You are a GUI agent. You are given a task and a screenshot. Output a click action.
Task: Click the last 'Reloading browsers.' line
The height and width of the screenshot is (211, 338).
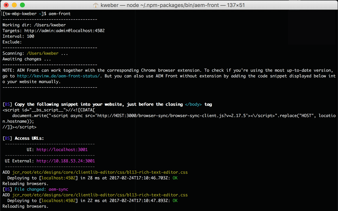(x=25, y=206)
